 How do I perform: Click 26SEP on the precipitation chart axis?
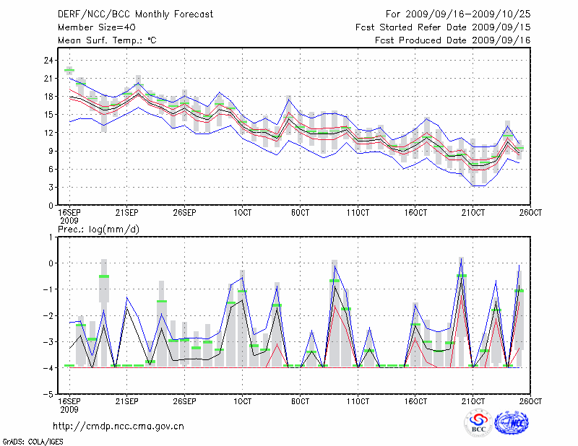click(184, 401)
